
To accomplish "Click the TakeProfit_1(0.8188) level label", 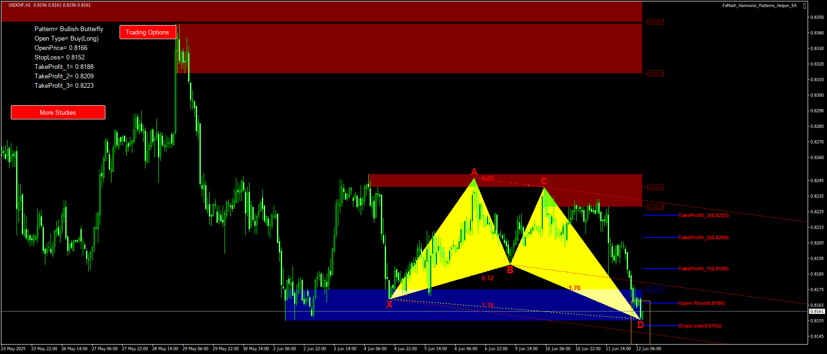I will [x=703, y=269].
